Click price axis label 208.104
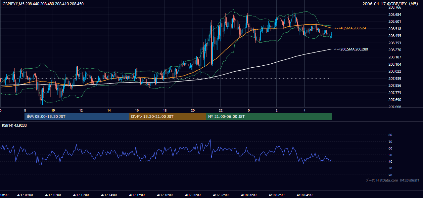This screenshot has height=198, width=423. (x=395, y=64)
